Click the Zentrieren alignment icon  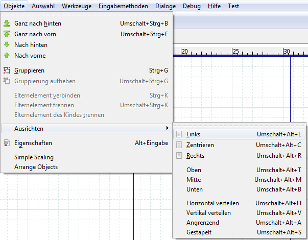click(x=179, y=145)
